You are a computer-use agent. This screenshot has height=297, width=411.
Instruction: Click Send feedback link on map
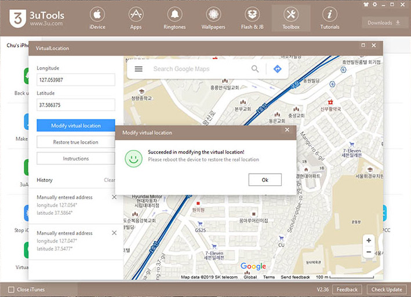click(x=295, y=277)
